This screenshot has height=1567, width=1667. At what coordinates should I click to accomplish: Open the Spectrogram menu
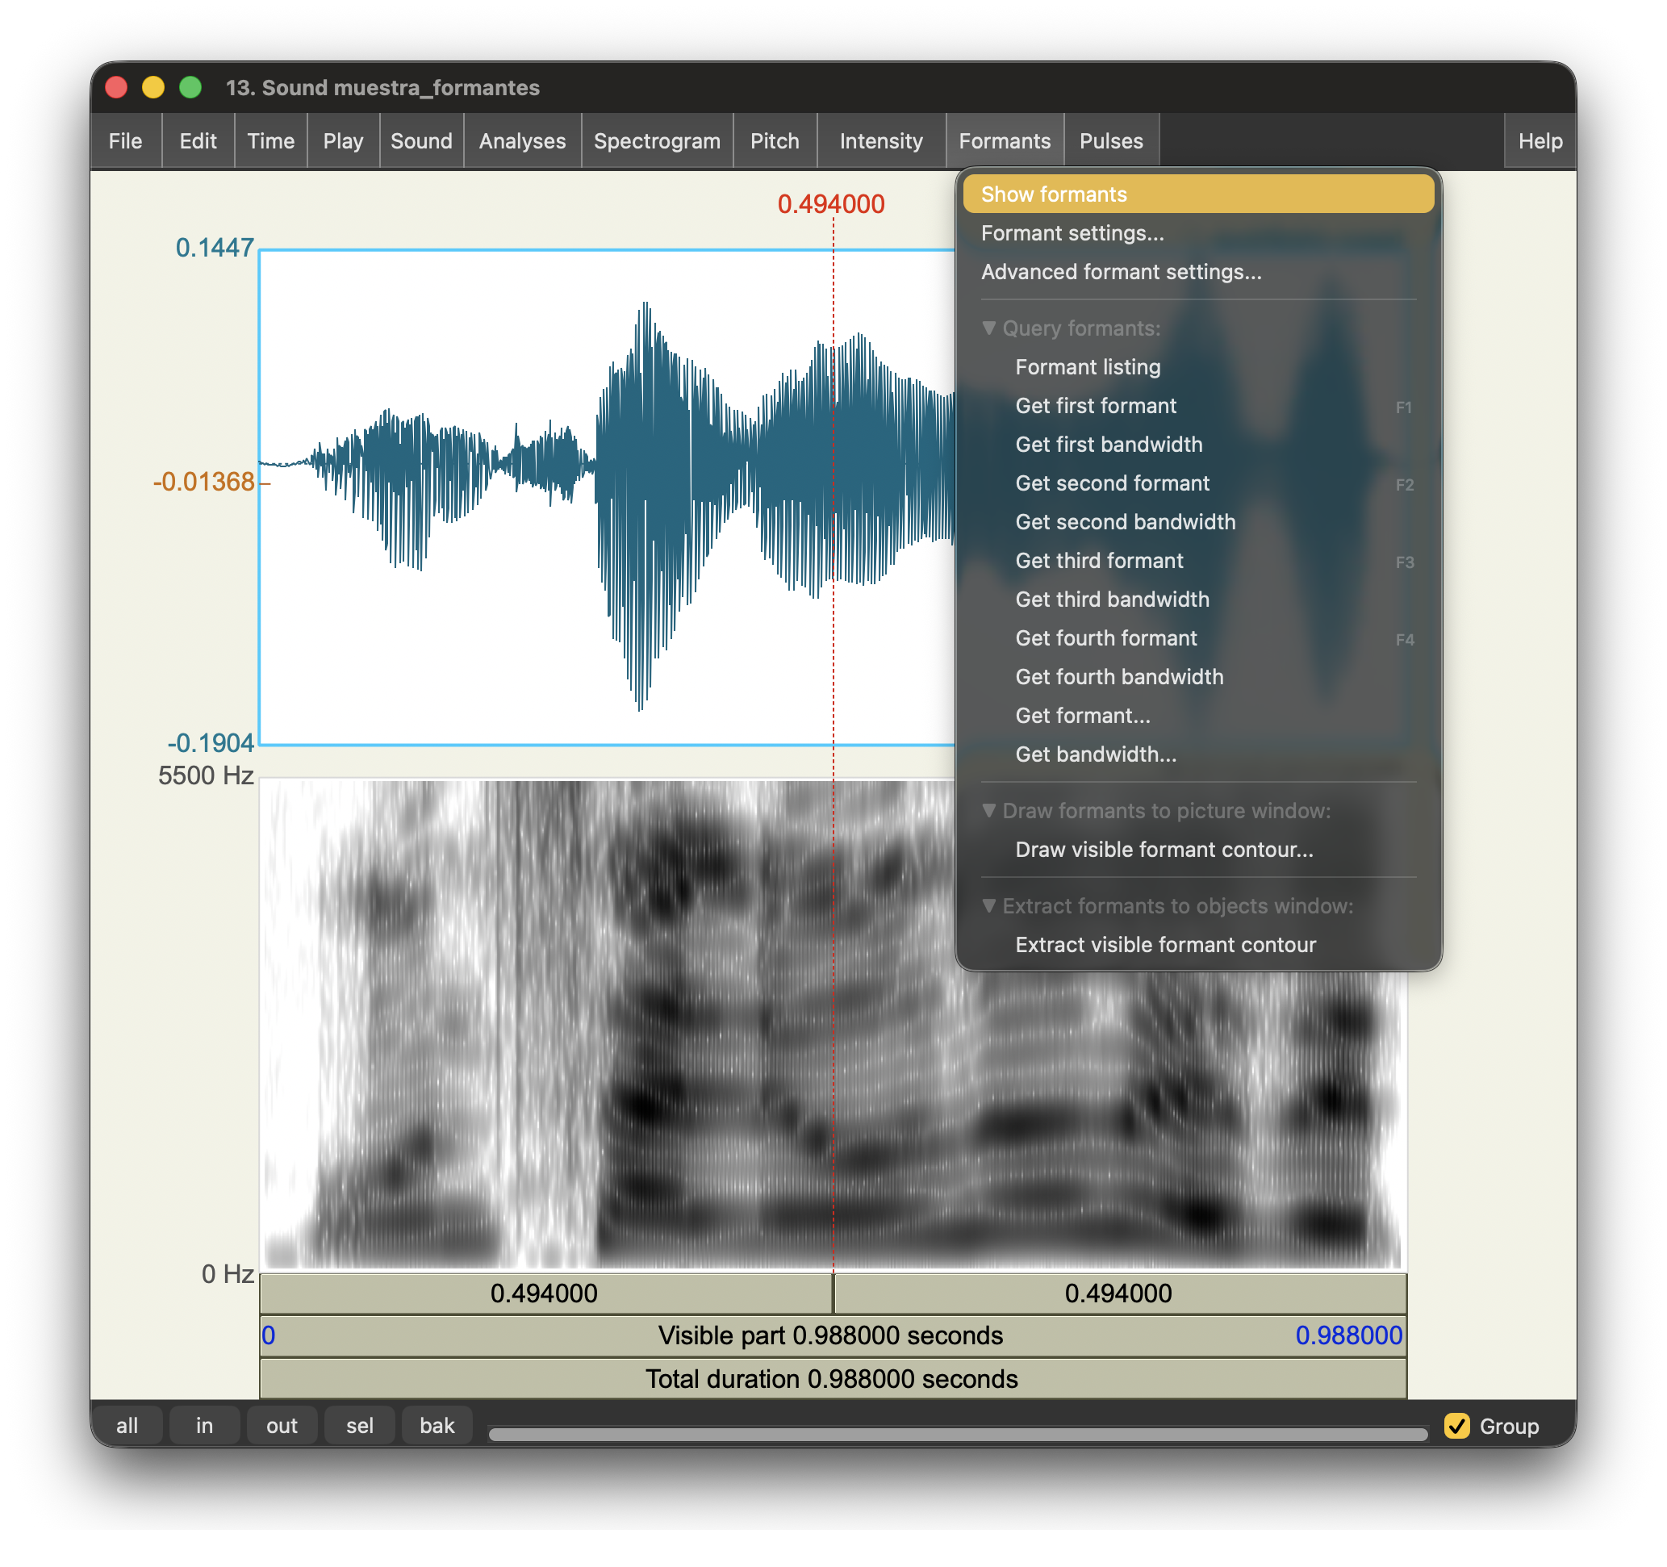pyautogui.click(x=657, y=141)
